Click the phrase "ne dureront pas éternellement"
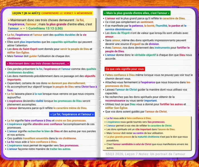The width and height of the screenshot is (199, 167). coord(66,83)
